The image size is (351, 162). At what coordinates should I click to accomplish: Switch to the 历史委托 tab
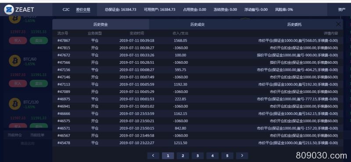coord(294,24)
